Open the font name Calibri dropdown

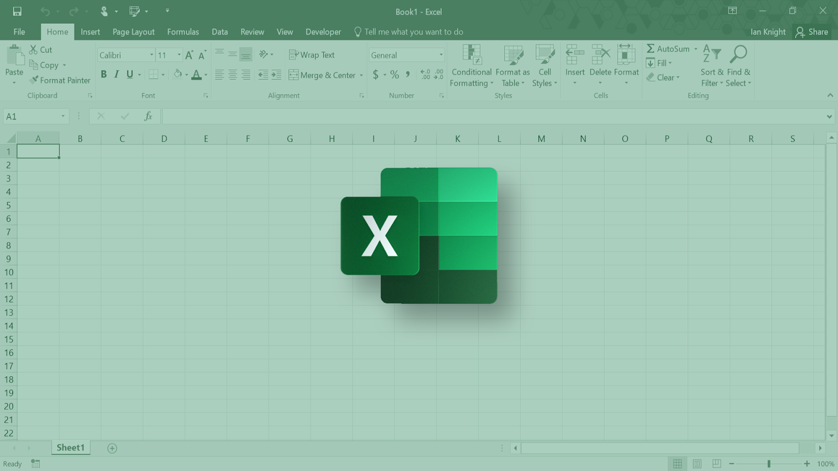pyautogui.click(x=151, y=55)
